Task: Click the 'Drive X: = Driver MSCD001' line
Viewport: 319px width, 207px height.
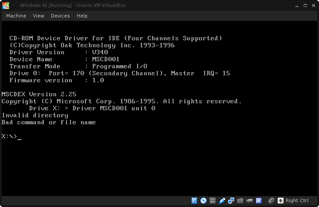Action: click(92, 108)
